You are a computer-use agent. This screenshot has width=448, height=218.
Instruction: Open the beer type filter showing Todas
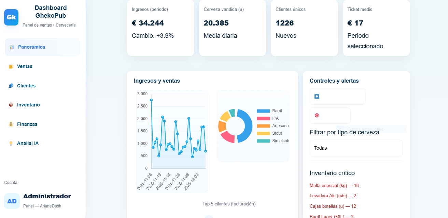356,148
